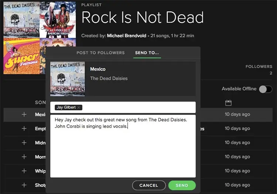Select the Send To... tab

click(x=147, y=52)
